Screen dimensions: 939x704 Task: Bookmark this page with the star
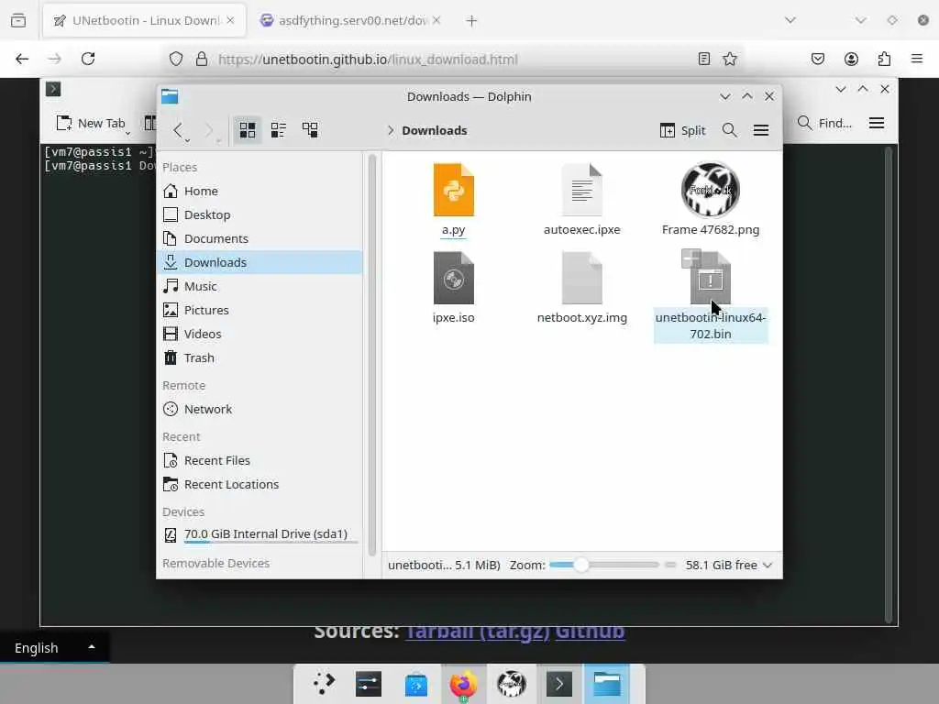pos(729,59)
